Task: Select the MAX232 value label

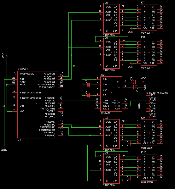Action: pyautogui.click(x=105, y=113)
